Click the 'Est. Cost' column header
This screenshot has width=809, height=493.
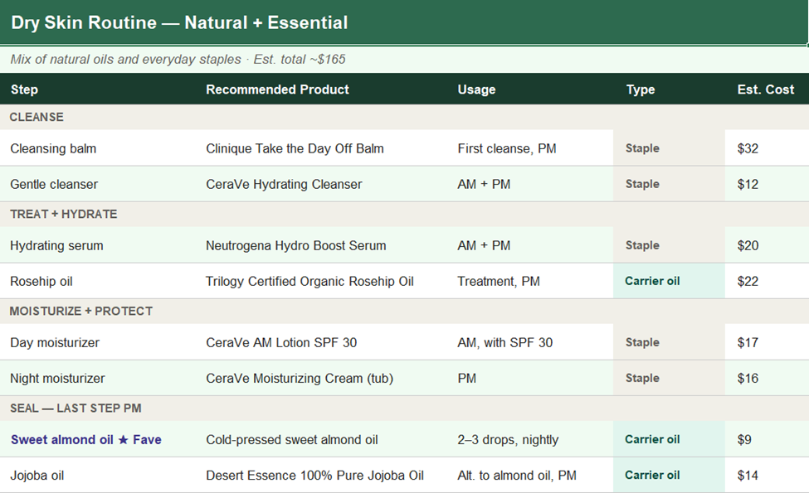pos(765,89)
